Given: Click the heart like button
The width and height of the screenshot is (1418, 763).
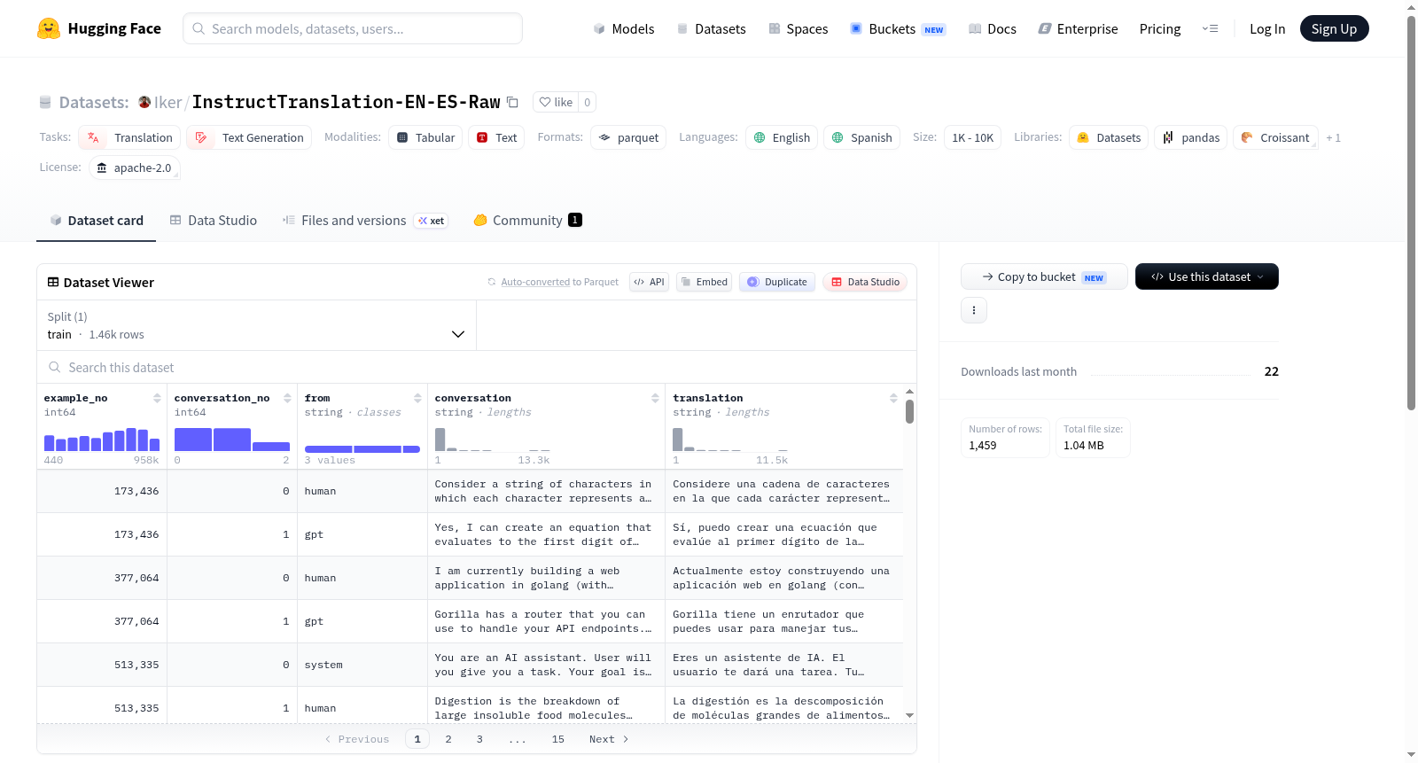Looking at the screenshot, I should point(556,102).
